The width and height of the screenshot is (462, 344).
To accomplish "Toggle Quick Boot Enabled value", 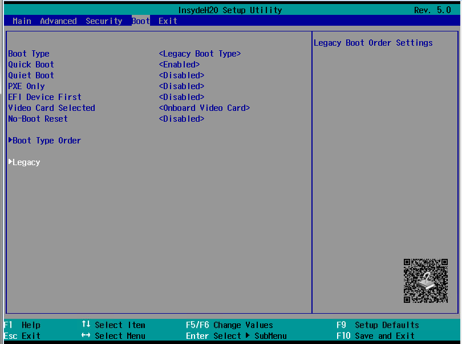I will tap(179, 65).
